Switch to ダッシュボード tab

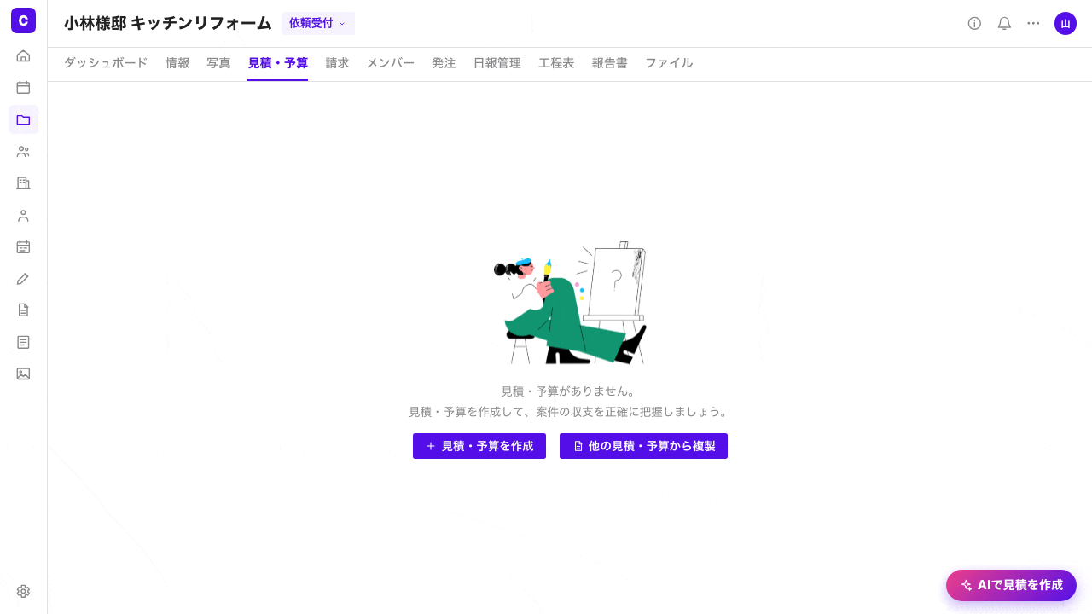106,63
